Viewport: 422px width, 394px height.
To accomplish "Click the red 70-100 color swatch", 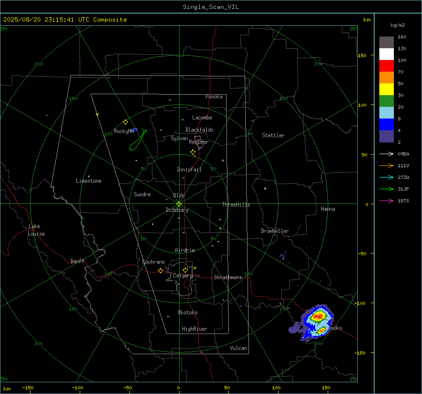I will 386,66.
